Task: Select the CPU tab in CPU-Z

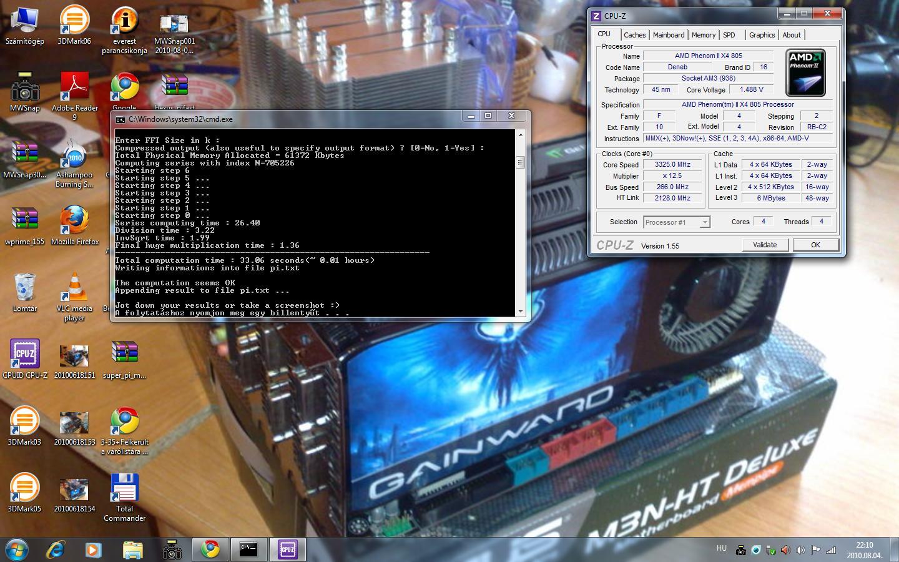Action: click(x=604, y=34)
